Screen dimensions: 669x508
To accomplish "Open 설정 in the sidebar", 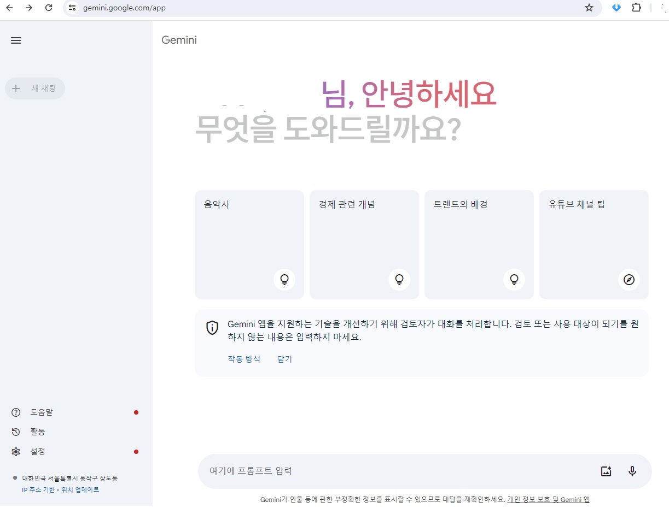I will coord(75,452).
